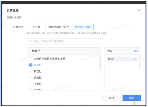Click 清空 to clear selected accounts

[x=136, y=51]
